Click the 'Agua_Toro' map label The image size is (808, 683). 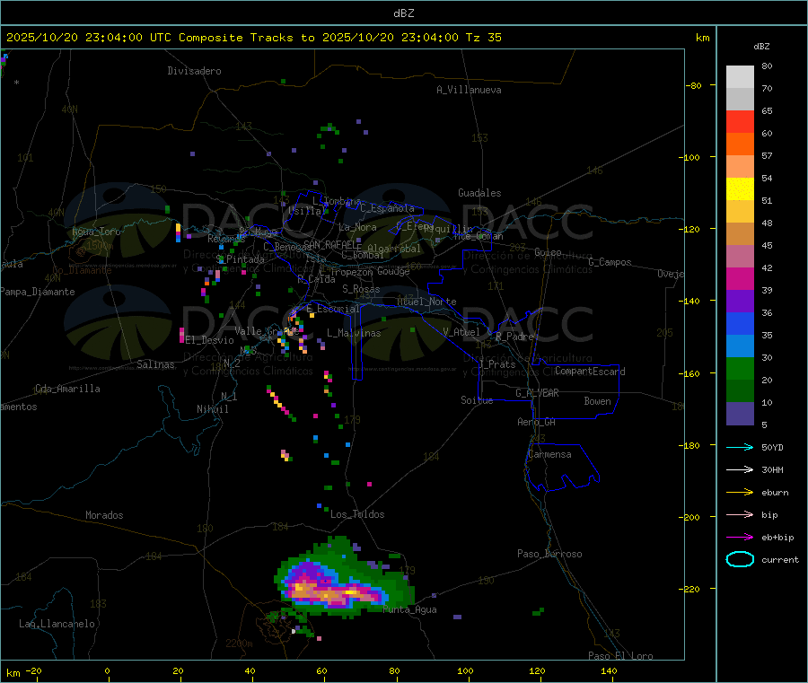[96, 232]
